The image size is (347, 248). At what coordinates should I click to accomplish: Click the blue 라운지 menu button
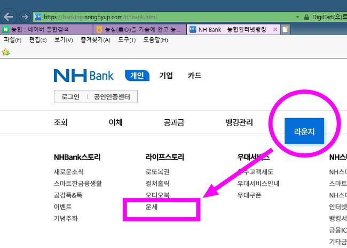click(x=304, y=131)
